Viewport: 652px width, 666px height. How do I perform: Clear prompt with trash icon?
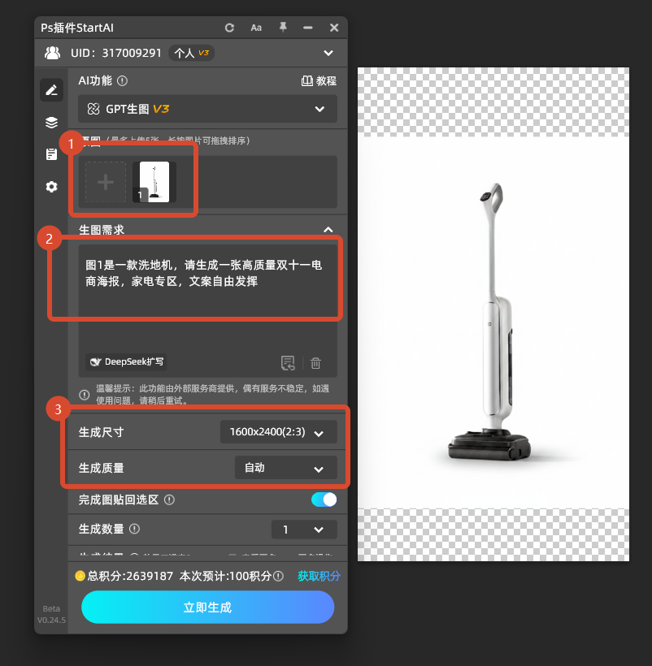click(x=315, y=363)
